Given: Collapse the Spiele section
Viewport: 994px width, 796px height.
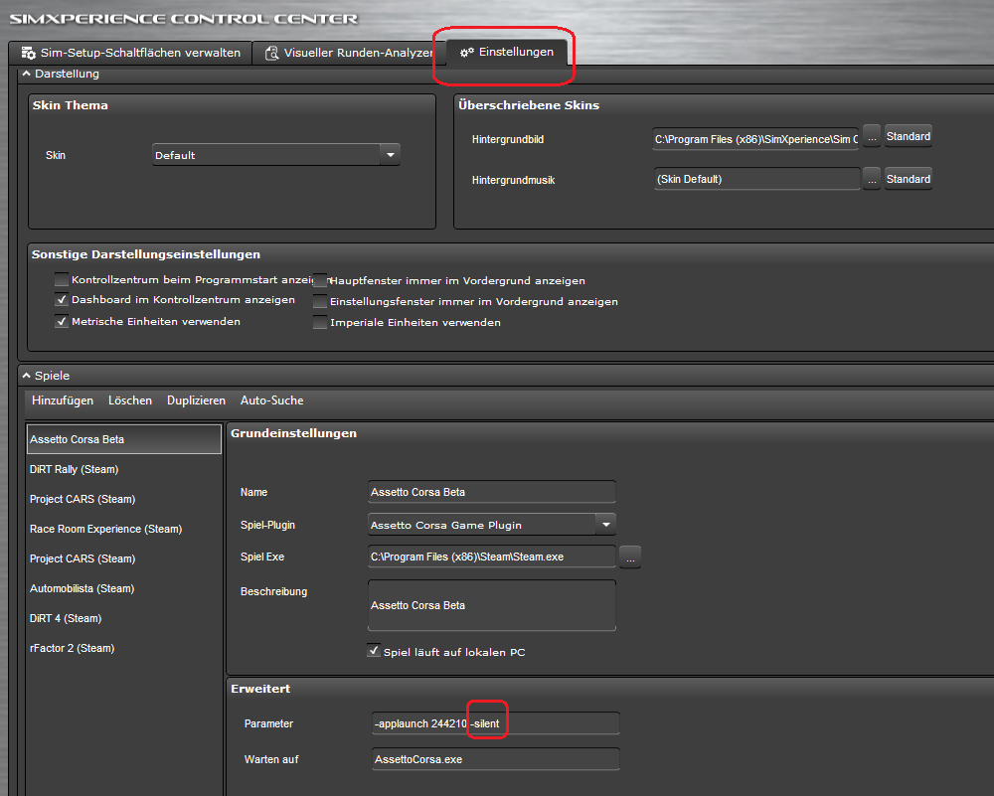Looking at the screenshot, I should click(27, 376).
